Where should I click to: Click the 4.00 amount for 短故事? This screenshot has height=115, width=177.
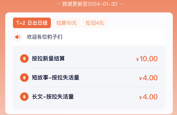click(150, 78)
